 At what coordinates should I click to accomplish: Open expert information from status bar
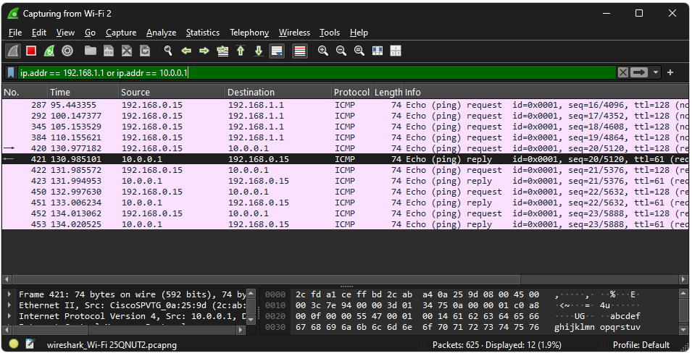pos(14,344)
